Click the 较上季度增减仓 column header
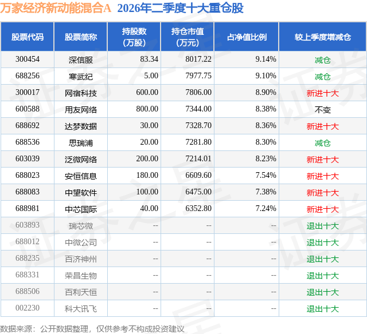The width and height of the screenshot is (367, 334). (322, 37)
